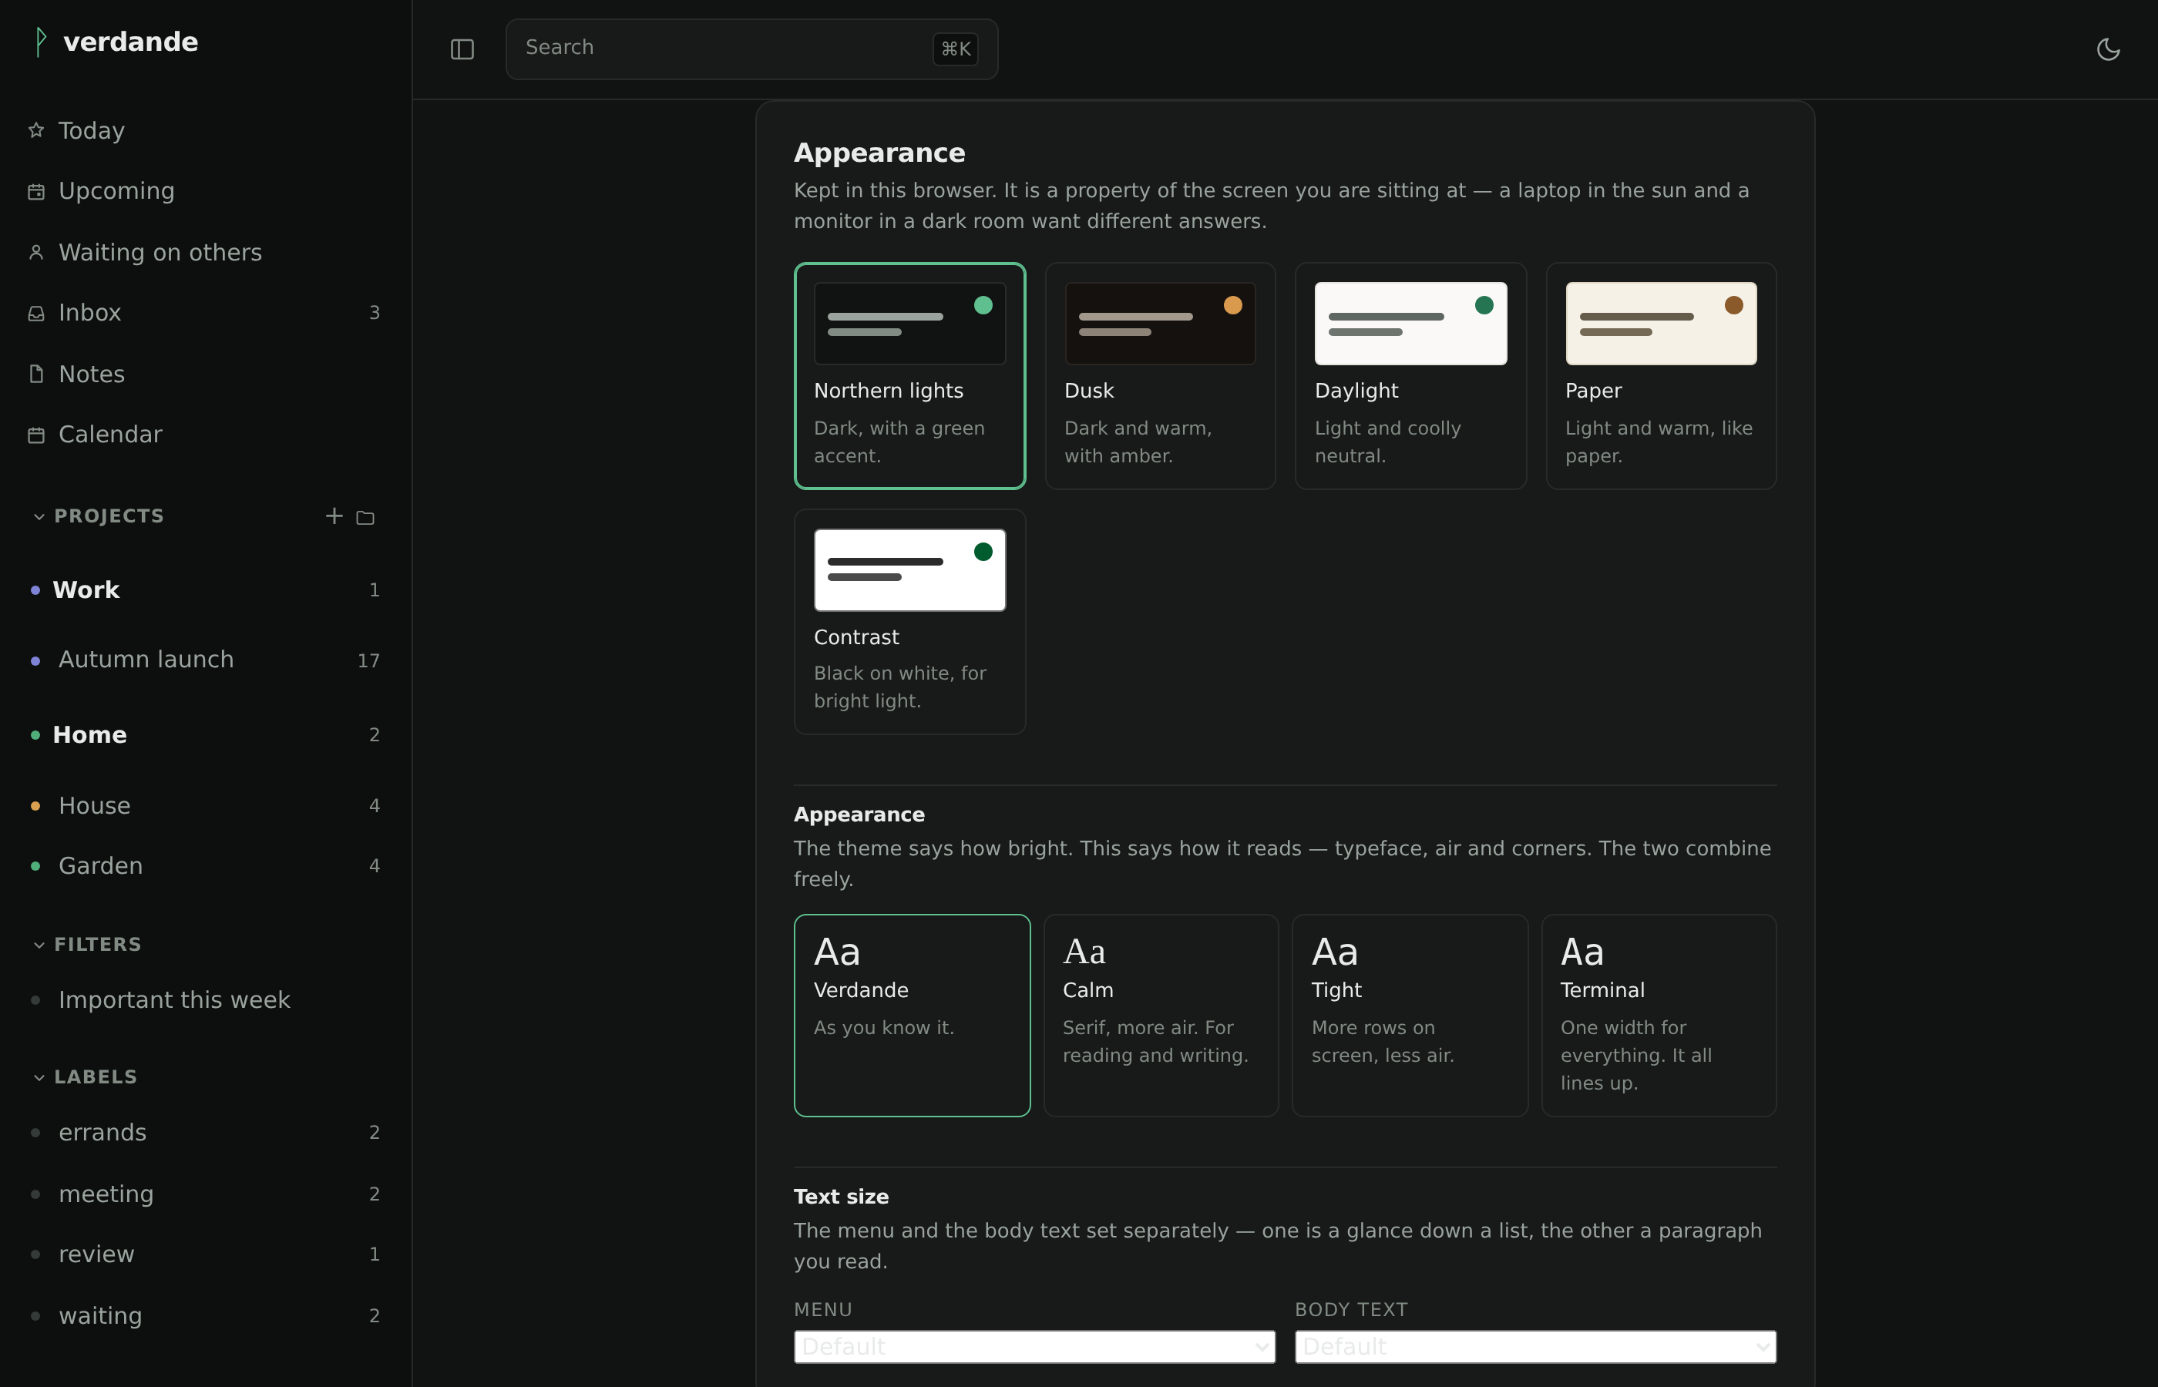Open the Work project
Screen dimensions: 2158x1387
click(x=205, y=590)
